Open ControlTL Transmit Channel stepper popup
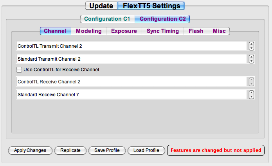272x166 pixels. [251, 46]
